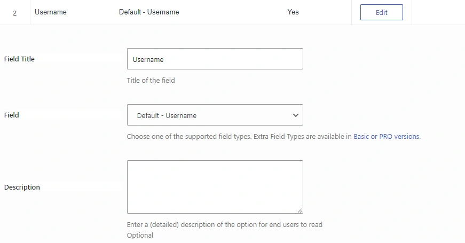The width and height of the screenshot is (465, 243).
Task: Click the Yes value in the row
Action: [293, 12]
